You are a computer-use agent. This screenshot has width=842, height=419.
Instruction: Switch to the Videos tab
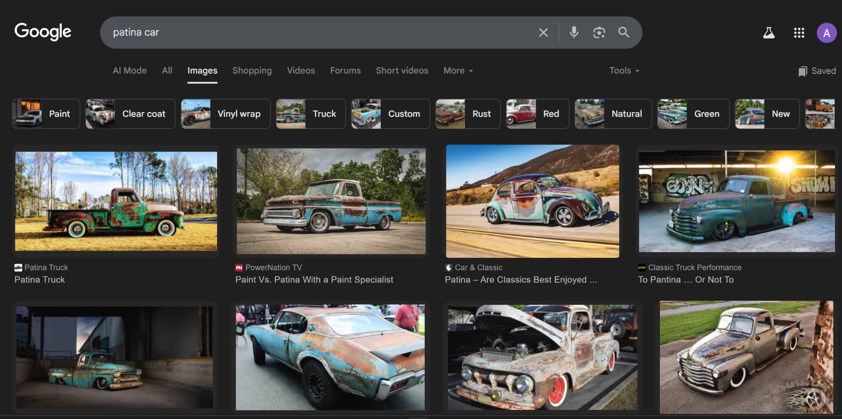301,71
